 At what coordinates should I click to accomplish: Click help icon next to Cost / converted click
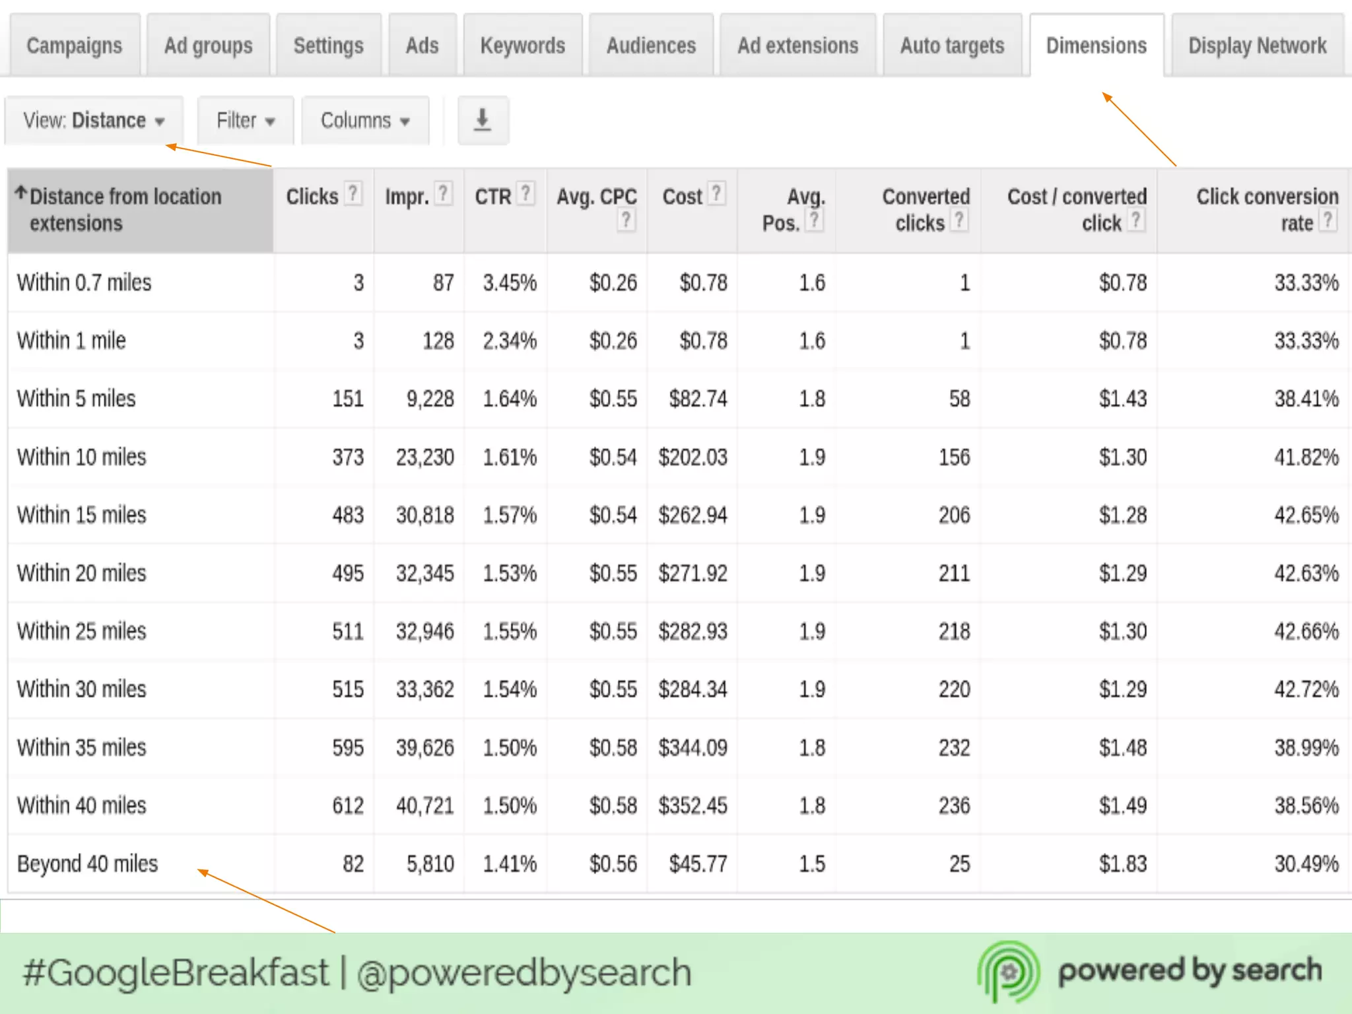(1136, 220)
